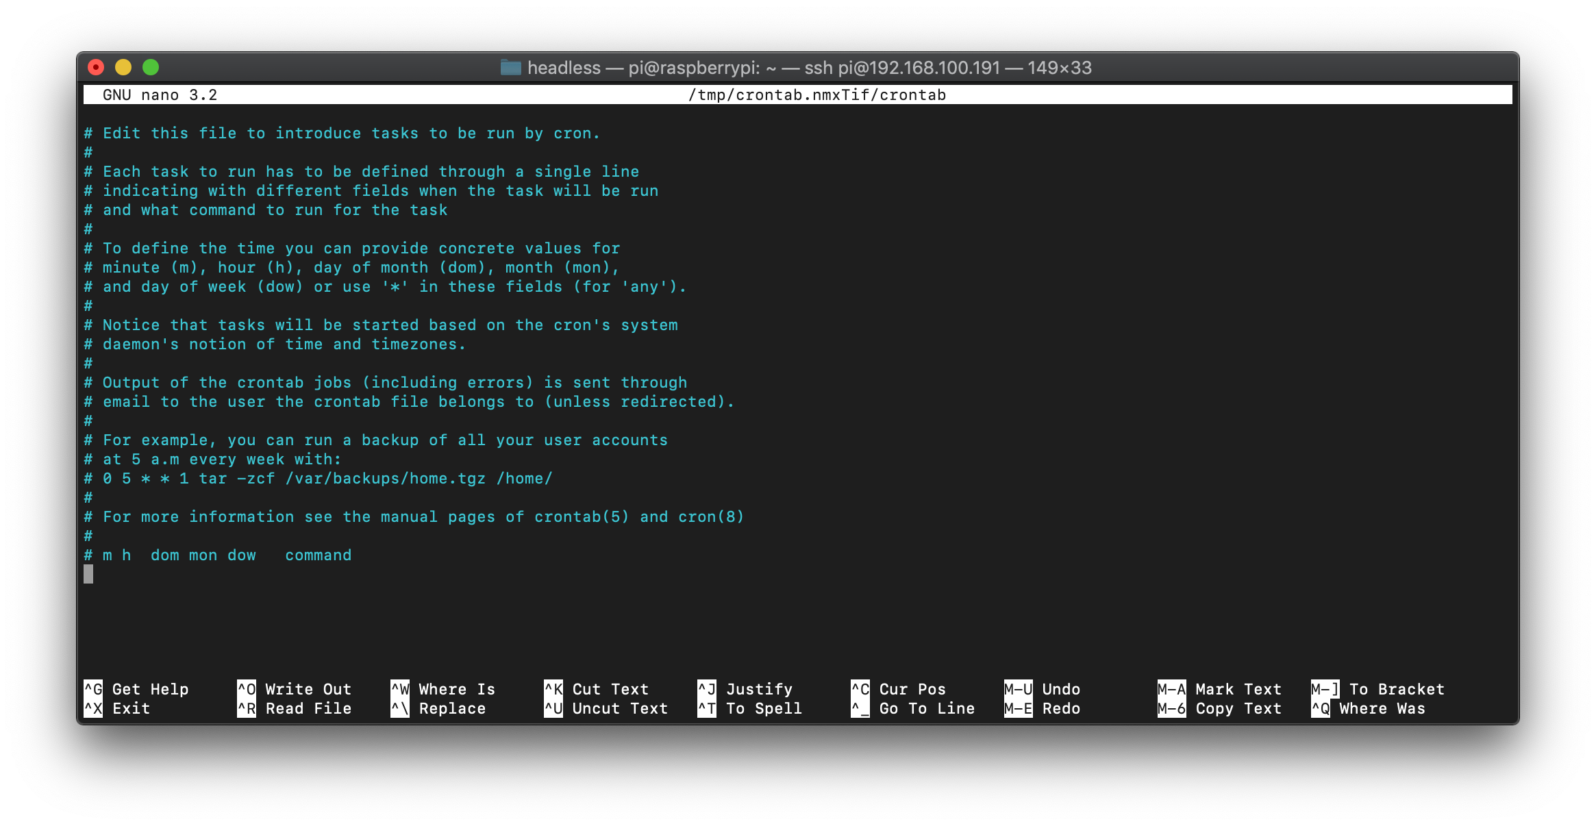Click the ^R Read File shortcut
This screenshot has width=1596, height=826.
pos(295,708)
